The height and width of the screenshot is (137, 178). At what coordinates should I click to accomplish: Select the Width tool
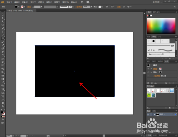3,62
